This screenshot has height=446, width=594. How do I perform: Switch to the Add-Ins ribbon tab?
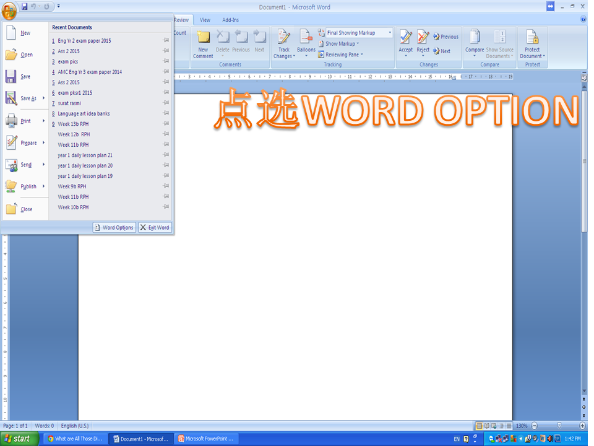pyautogui.click(x=230, y=20)
